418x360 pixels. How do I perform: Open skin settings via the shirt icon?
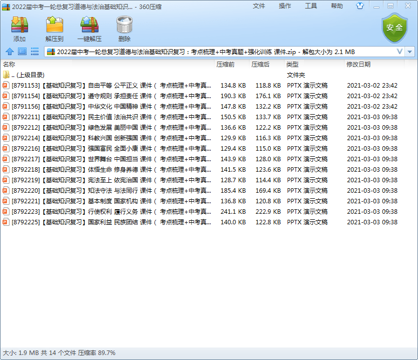(x=359, y=6)
